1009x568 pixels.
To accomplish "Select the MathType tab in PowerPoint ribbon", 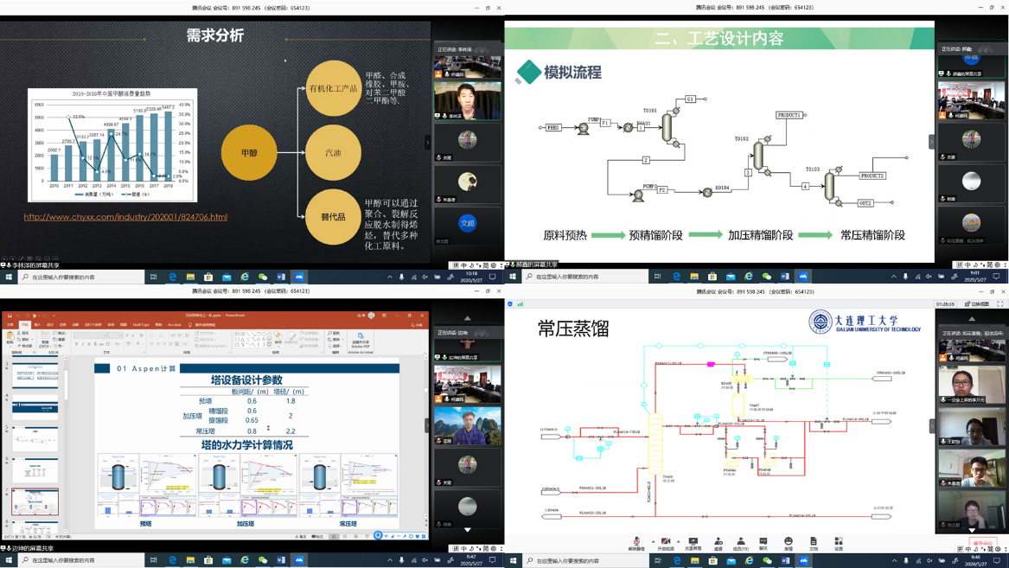I will pyautogui.click(x=140, y=325).
